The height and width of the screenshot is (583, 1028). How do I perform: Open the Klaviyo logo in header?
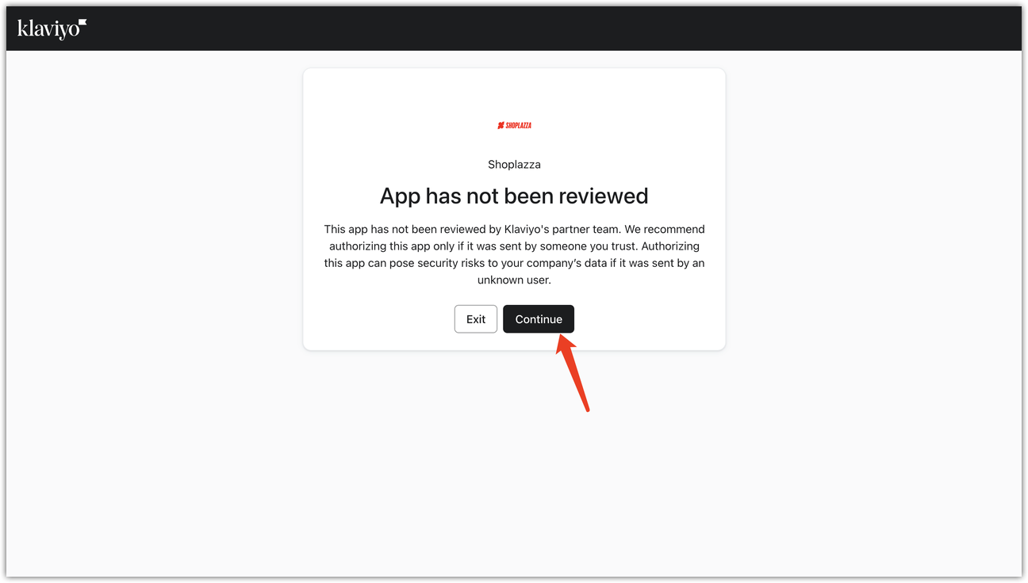coord(52,29)
